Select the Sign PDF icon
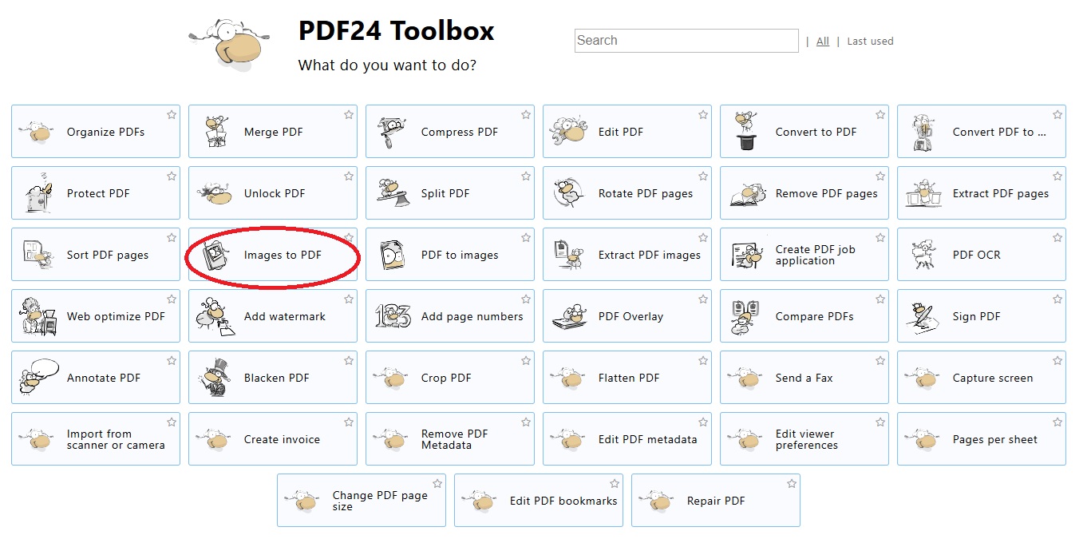This screenshot has height=539, width=1087. (923, 317)
